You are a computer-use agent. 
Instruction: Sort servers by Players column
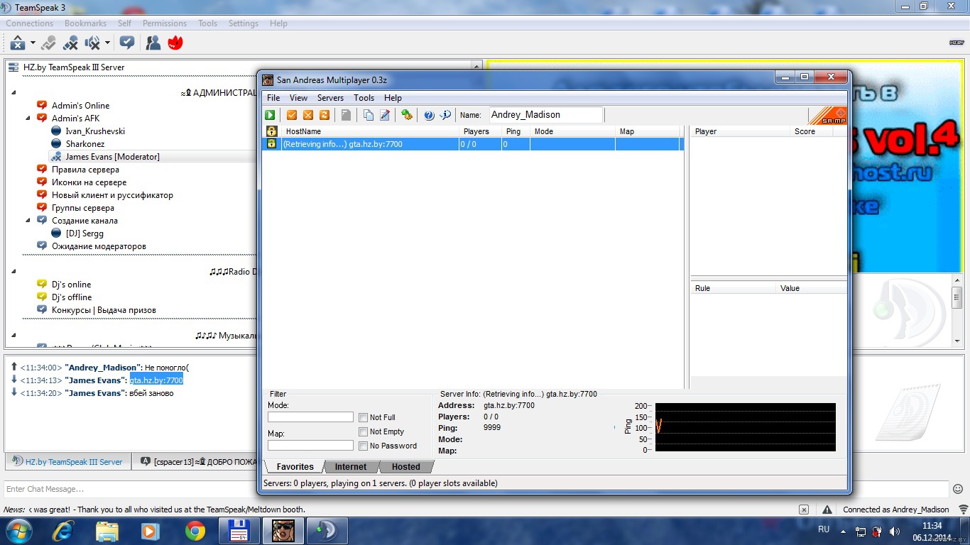click(x=480, y=131)
